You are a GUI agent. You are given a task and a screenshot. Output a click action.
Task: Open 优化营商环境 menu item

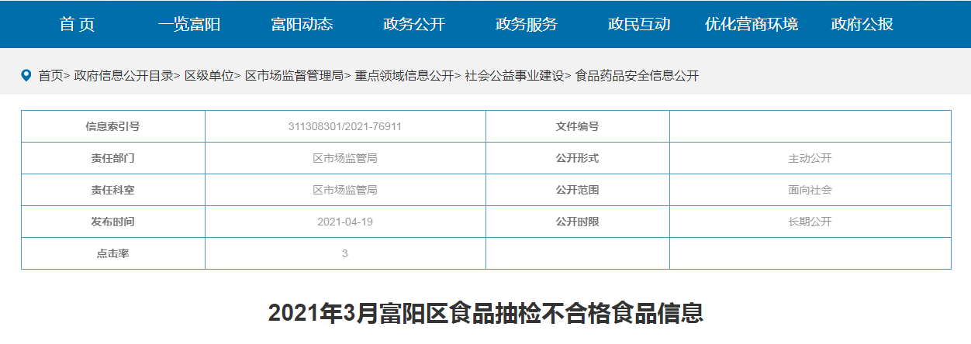pos(752,24)
